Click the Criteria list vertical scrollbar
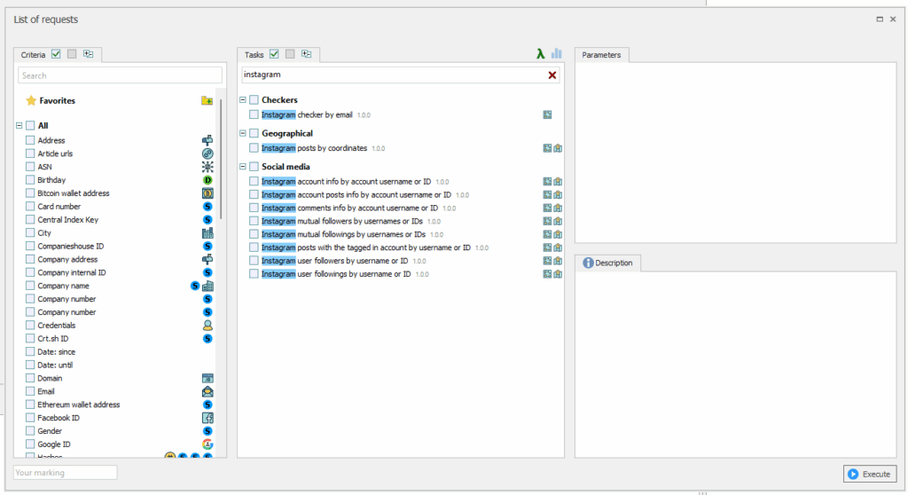The image size is (908, 495). pos(220,160)
